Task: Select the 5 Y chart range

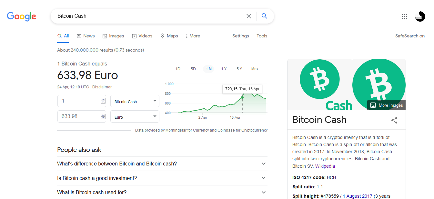Action: pyautogui.click(x=239, y=69)
